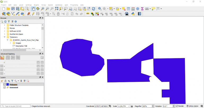
Task: Click the Zoom Full extent icon
Action: pyautogui.click(x=56, y=9)
